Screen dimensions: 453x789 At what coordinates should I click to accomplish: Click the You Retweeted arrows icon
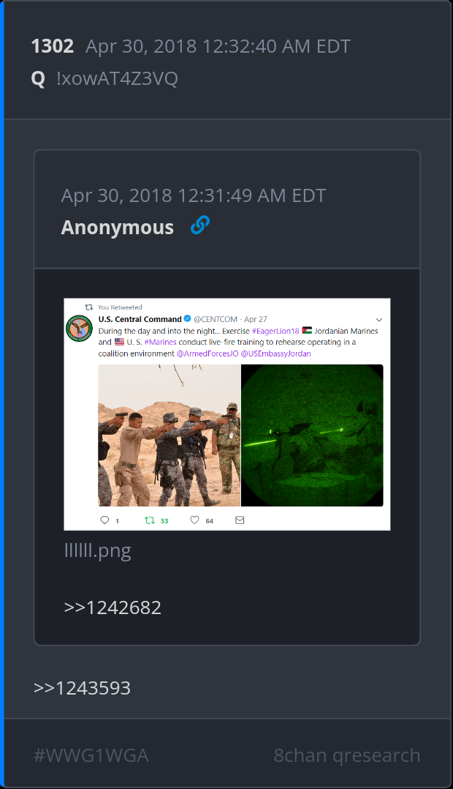tap(89, 307)
